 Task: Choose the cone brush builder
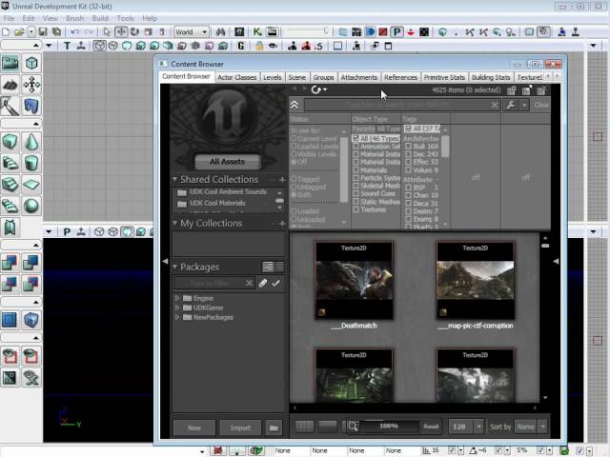[31, 141]
